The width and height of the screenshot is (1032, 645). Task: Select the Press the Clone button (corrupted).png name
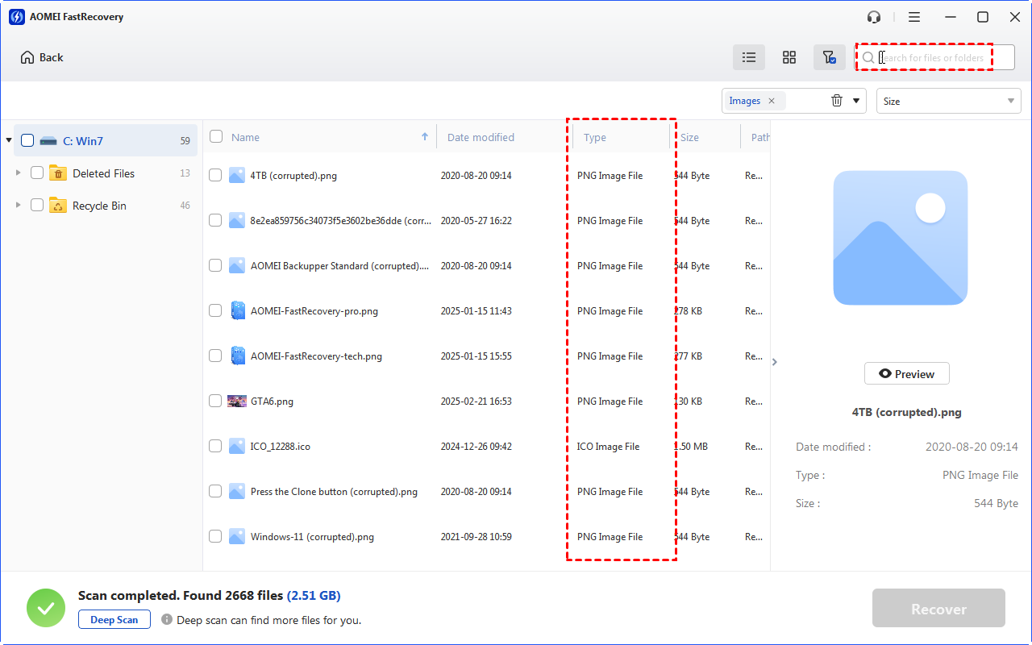pos(334,491)
